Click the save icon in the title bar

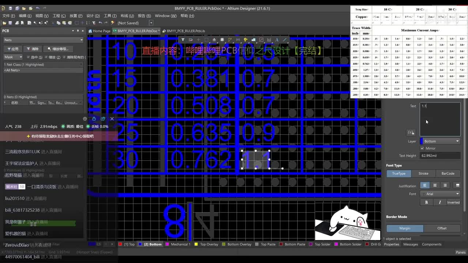point(10,8)
